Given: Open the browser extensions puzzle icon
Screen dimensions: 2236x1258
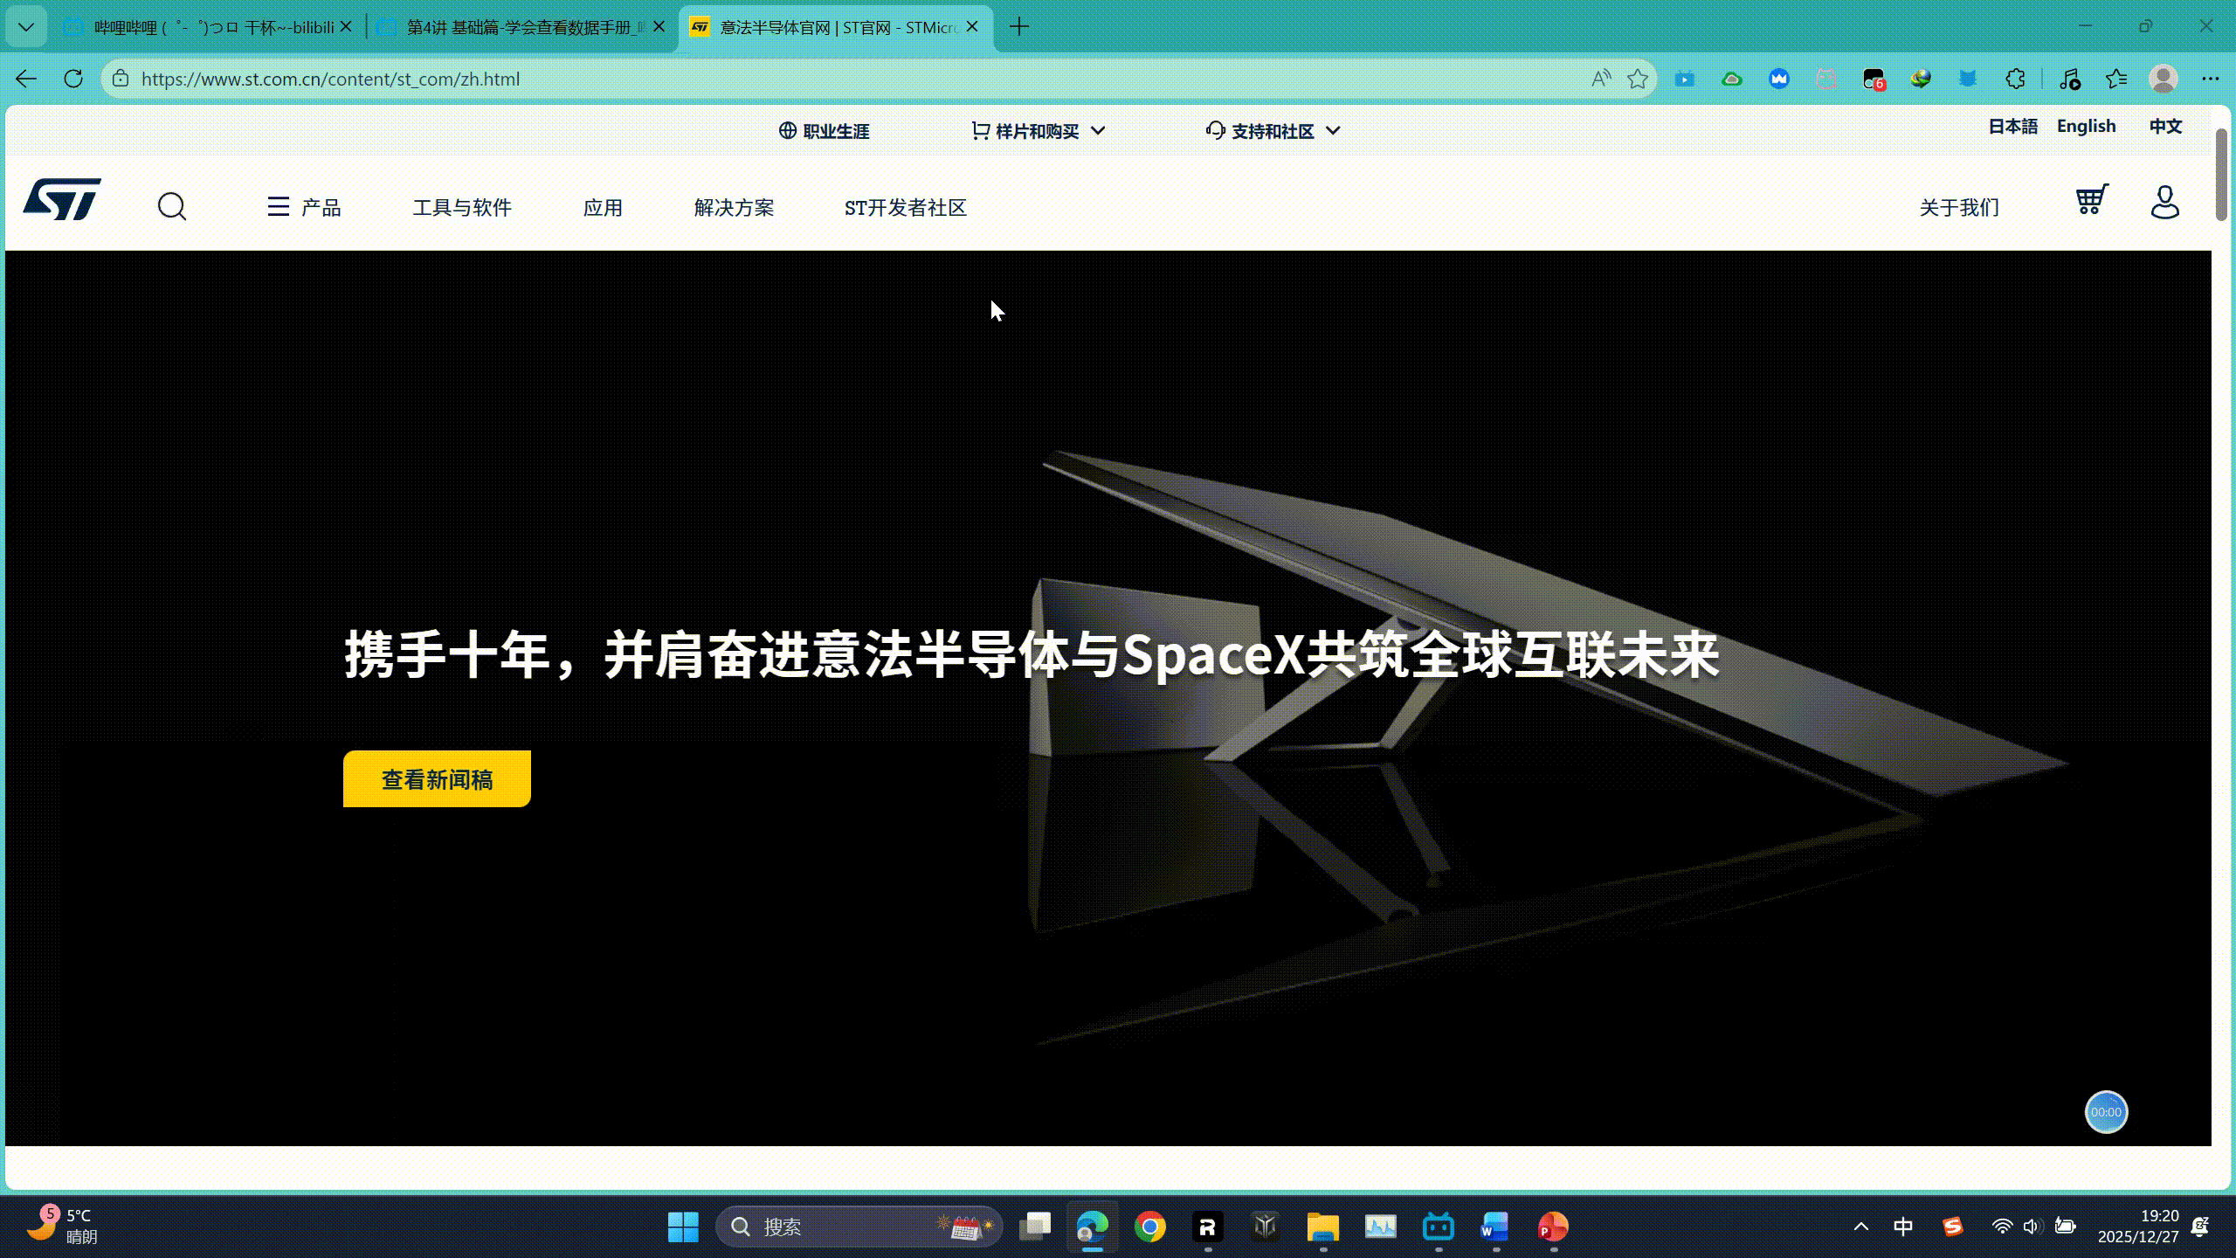Looking at the screenshot, I should 2015,79.
